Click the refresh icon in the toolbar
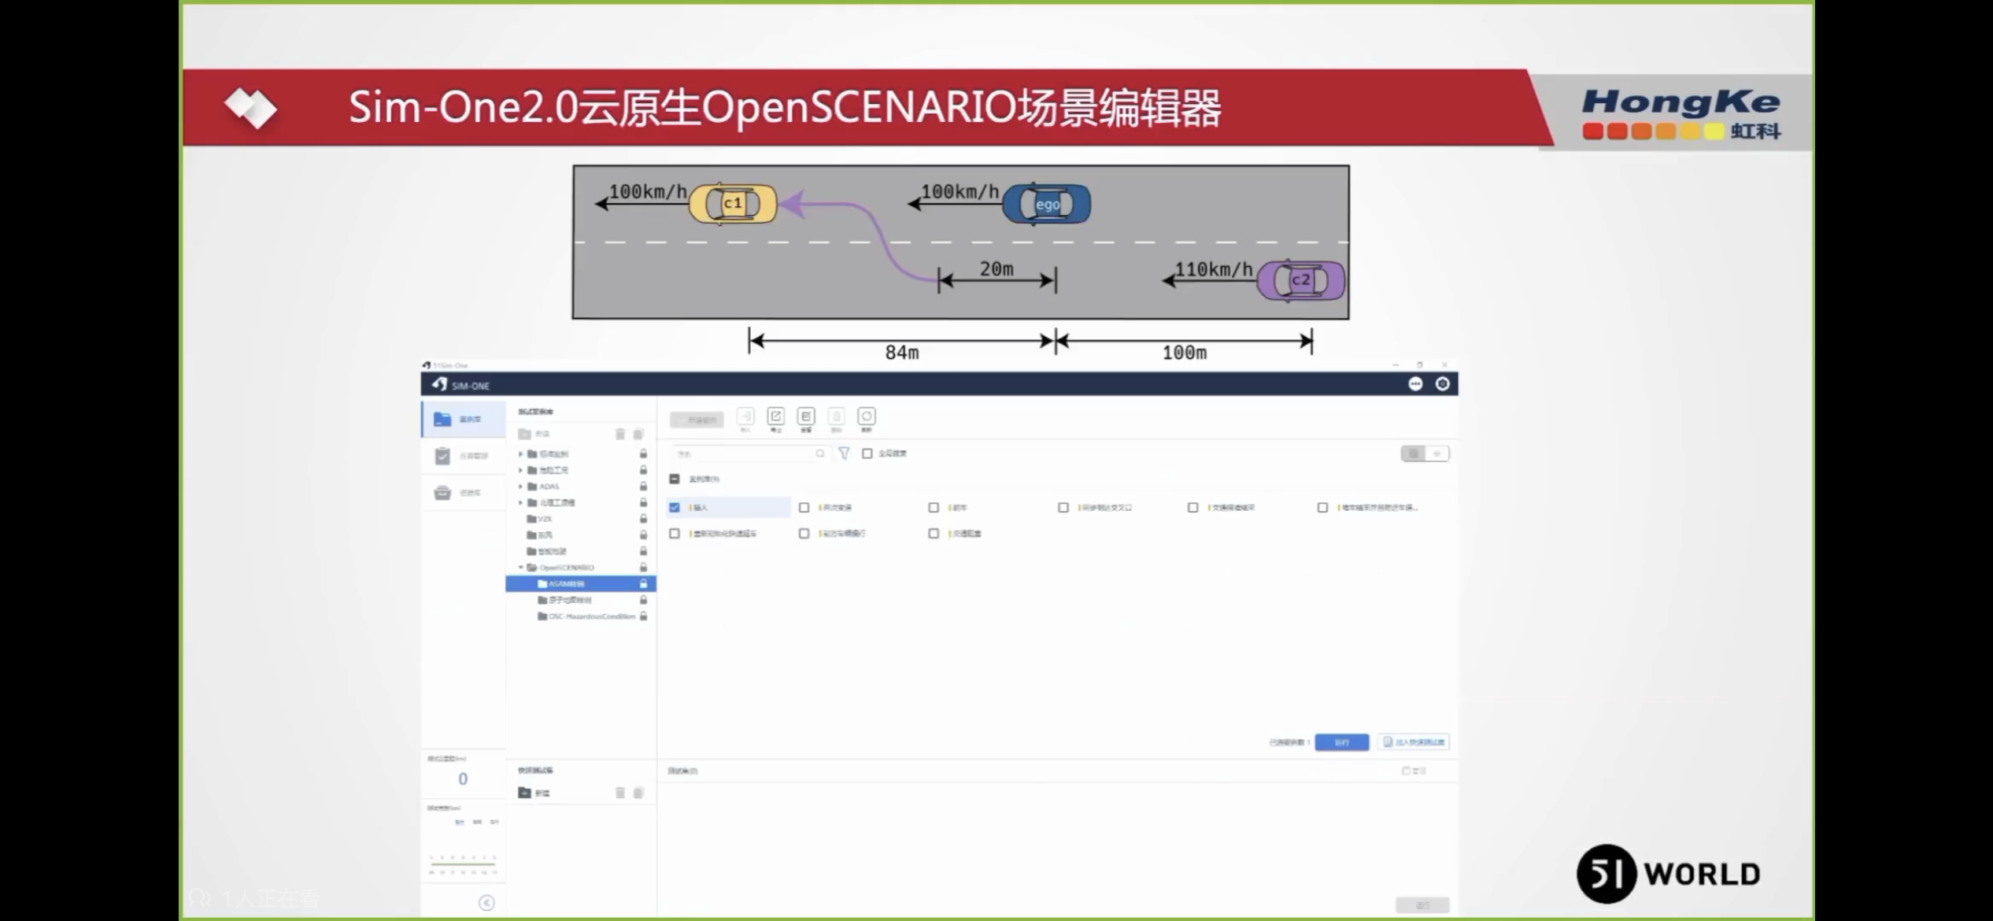This screenshot has width=1993, height=921. click(x=867, y=417)
